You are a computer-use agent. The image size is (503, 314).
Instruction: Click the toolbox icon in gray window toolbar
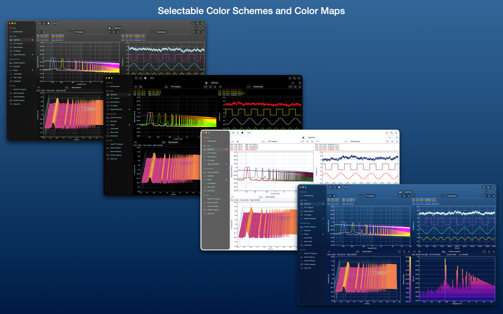pyautogui.click(x=40, y=24)
